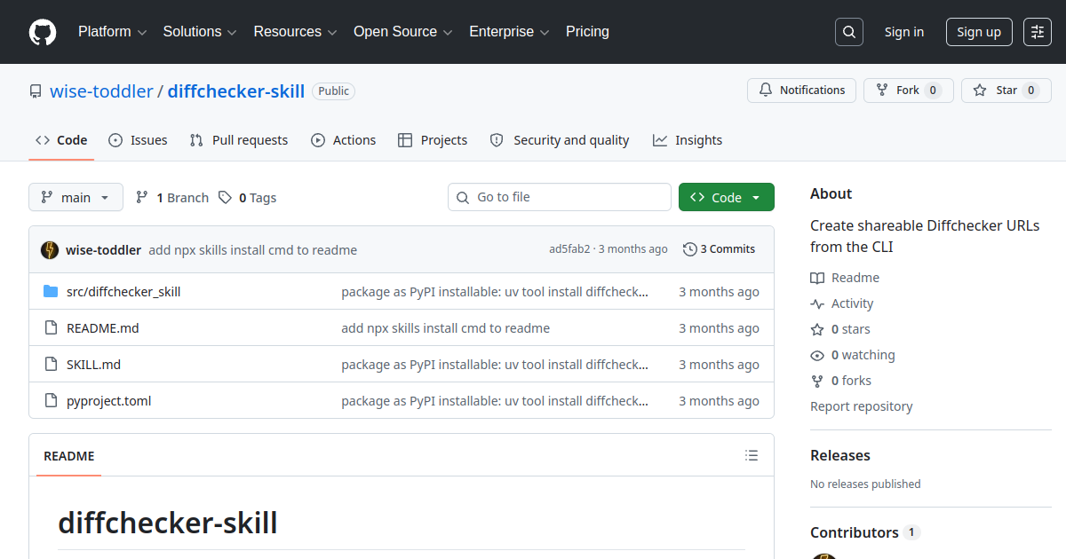
Task: Expand the Platform menu
Action: tap(113, 32)
